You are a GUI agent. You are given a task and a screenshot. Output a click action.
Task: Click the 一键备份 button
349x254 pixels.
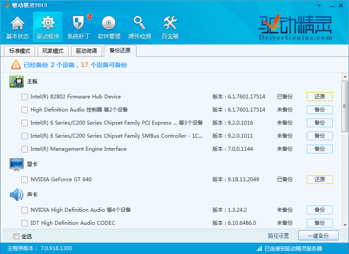point(318,236)
